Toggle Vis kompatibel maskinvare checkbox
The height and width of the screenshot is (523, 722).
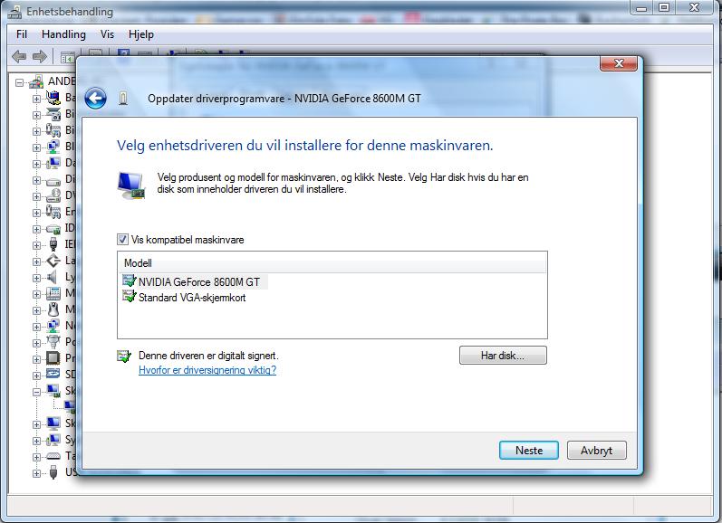pos(122,239)
